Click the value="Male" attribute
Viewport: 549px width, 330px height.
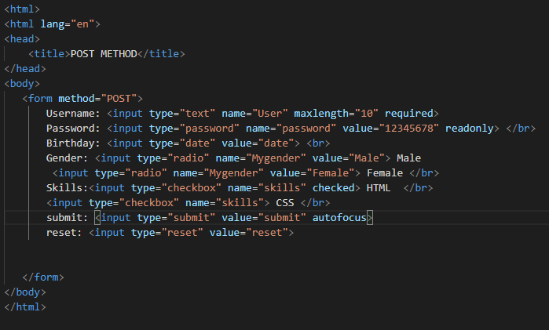click(x=349, y=158)
